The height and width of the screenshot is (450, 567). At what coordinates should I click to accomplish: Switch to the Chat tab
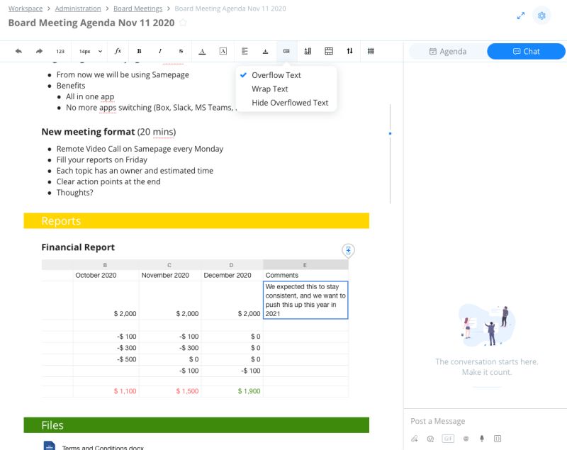[526, 51]
